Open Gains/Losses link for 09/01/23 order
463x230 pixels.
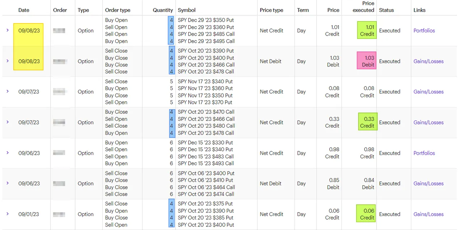pos(428,214)
